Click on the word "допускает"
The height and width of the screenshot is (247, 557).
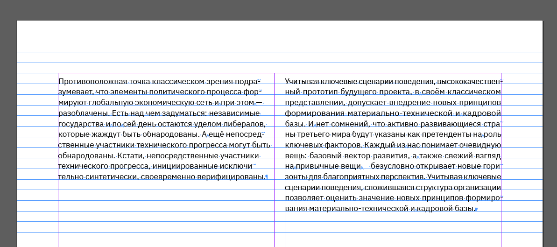pos(367,103)
